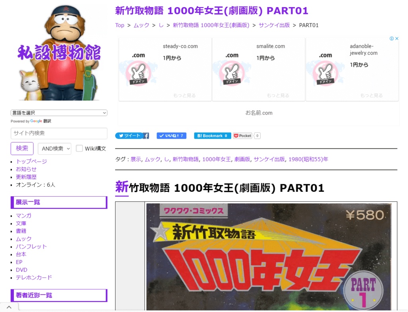Enable the Wiki構文 checkbox
This screenshot has width=408, height=312.
[78, 148]
